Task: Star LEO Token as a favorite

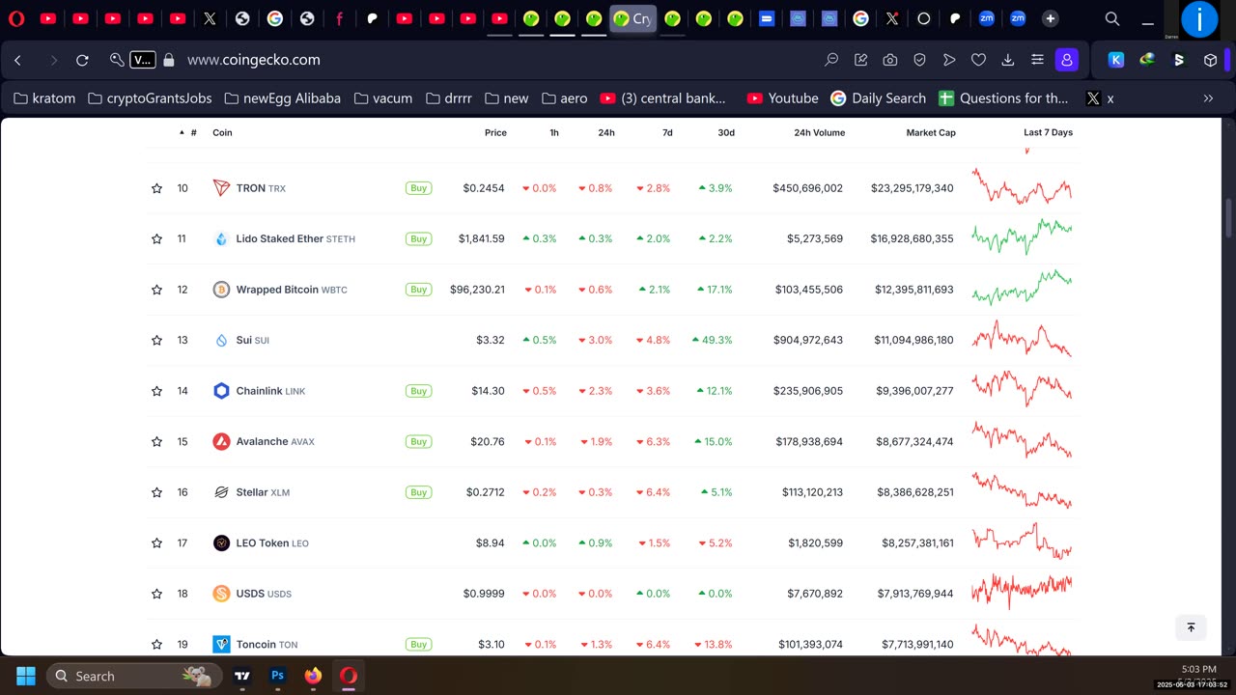Action: pos(156,542)
